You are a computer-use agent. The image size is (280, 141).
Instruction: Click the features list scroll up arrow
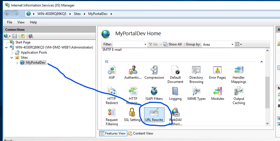267,51
